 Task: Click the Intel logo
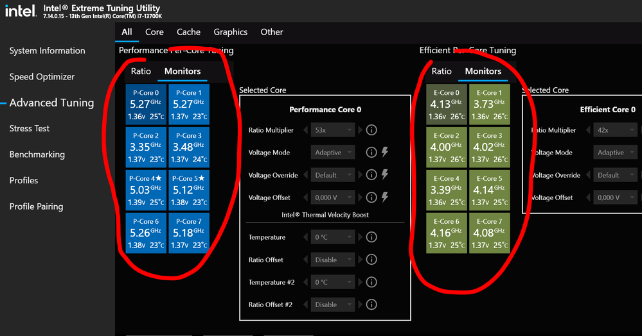click(x=21, y=11)
